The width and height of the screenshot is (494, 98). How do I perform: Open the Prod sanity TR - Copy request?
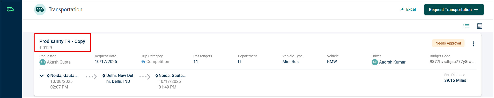pos(62,41)
